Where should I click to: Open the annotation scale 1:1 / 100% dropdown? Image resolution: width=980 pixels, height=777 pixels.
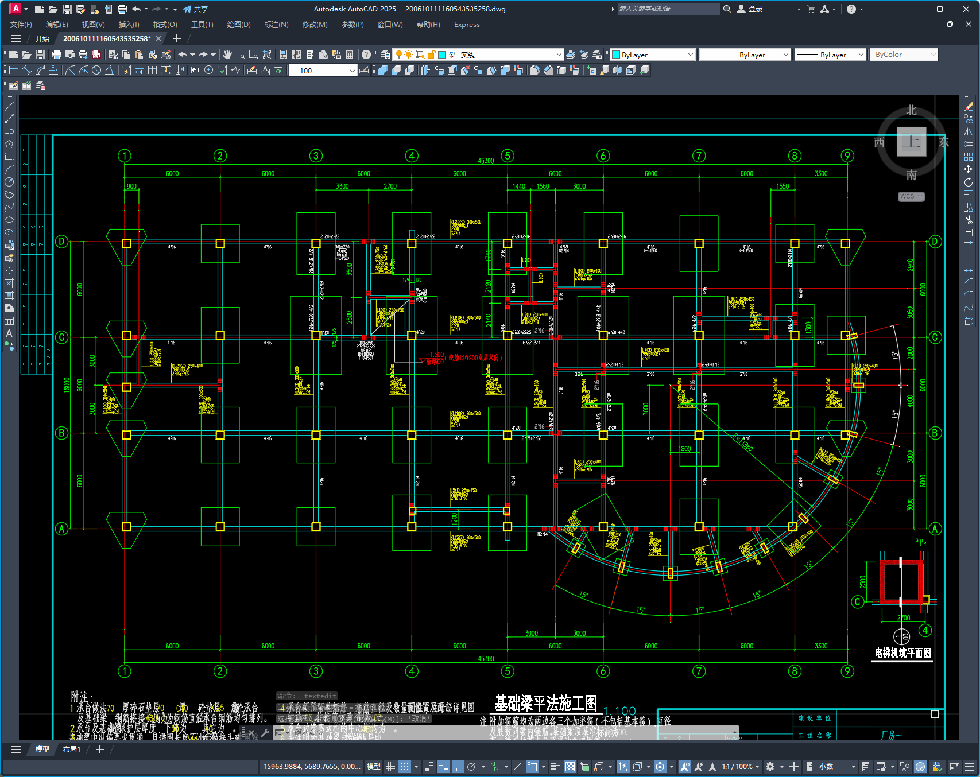[741, 767]
